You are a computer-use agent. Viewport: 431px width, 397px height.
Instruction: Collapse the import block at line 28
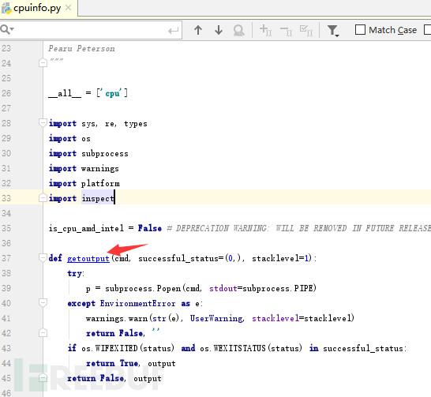(x=43, y=122)
